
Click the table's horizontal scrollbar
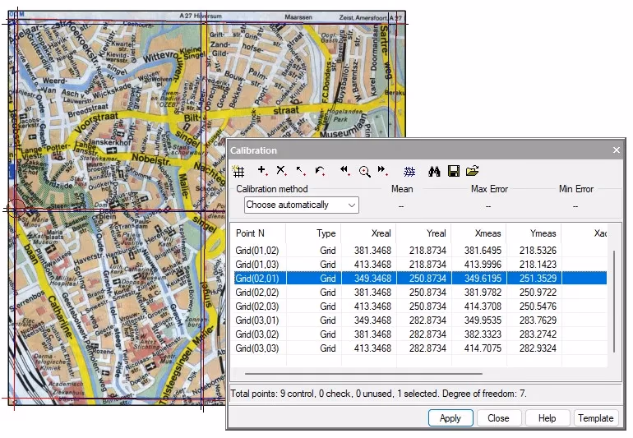click(363, 374)
